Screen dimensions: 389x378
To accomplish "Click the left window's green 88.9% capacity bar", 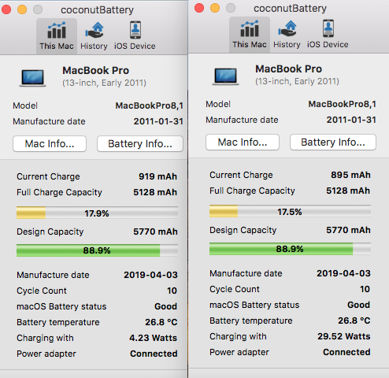I will (97, 250).
